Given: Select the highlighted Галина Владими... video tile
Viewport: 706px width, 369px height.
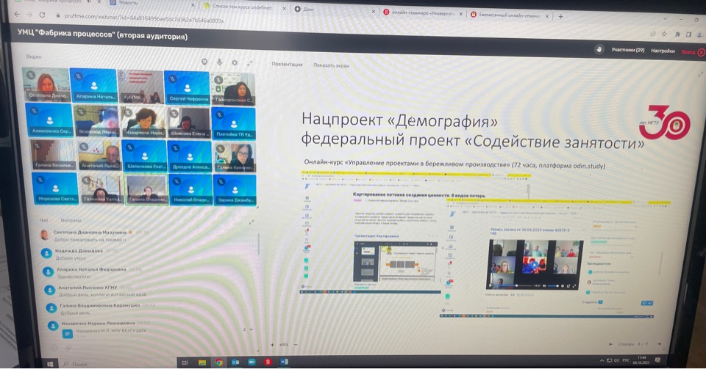Looking at the screenshot, I should click(147, 189).
